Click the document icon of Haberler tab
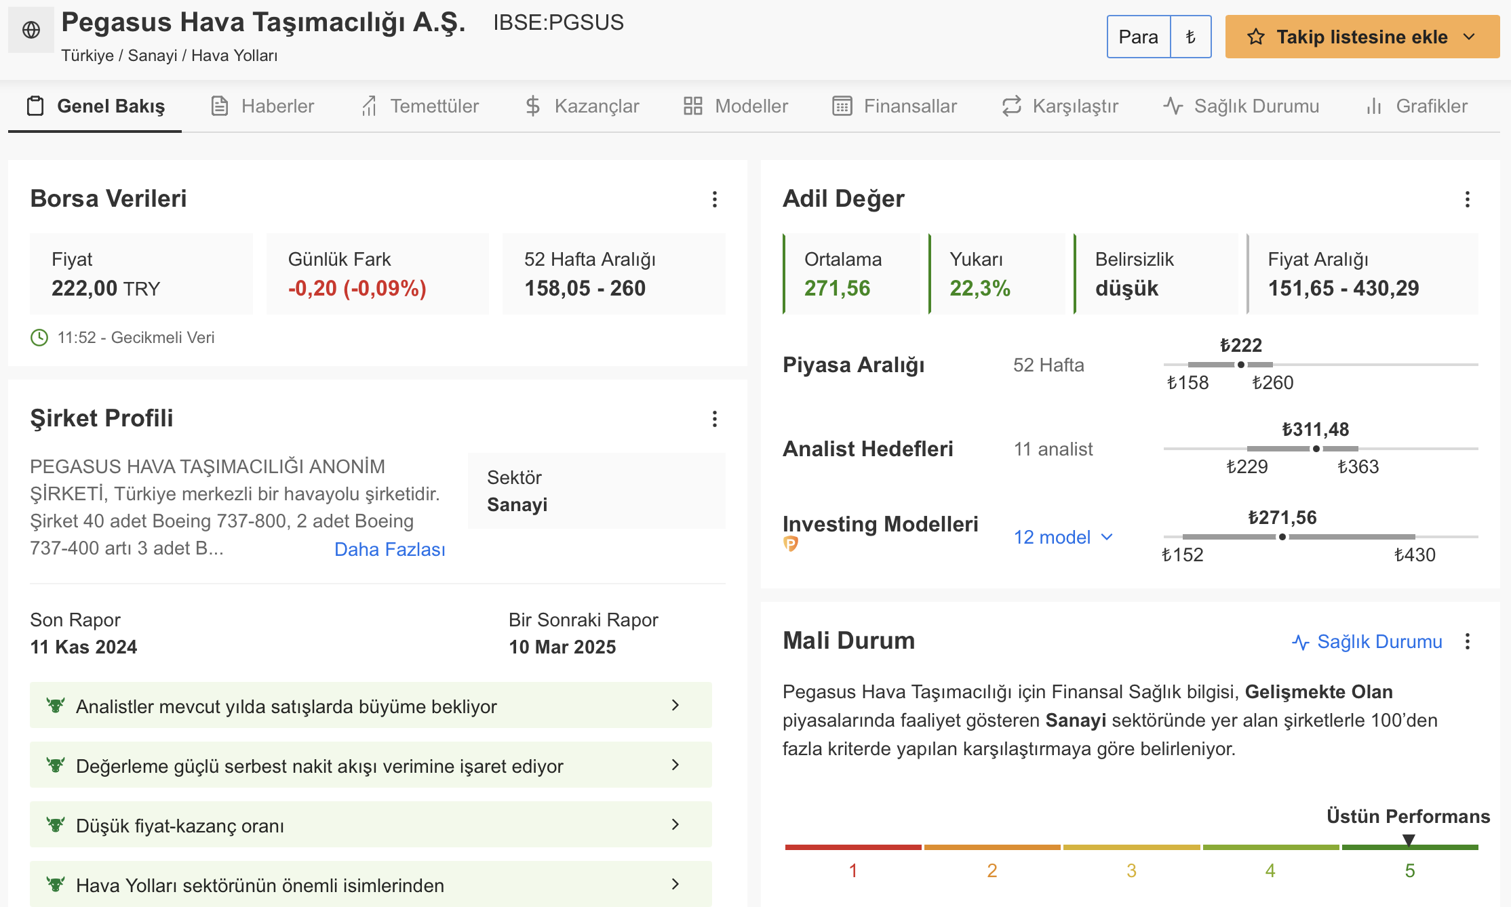 [220, 106]
